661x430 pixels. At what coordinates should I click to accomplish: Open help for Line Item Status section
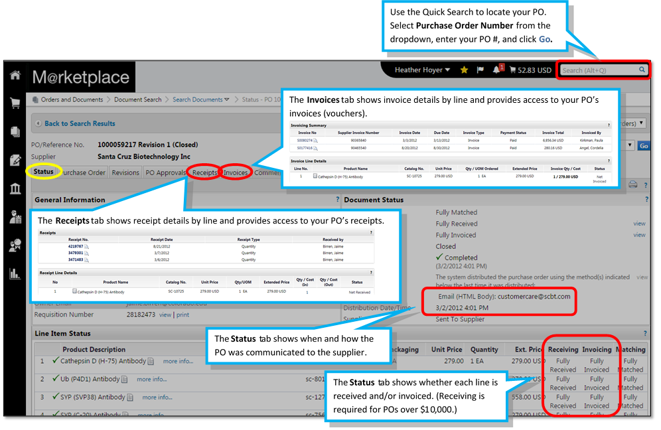645,334
